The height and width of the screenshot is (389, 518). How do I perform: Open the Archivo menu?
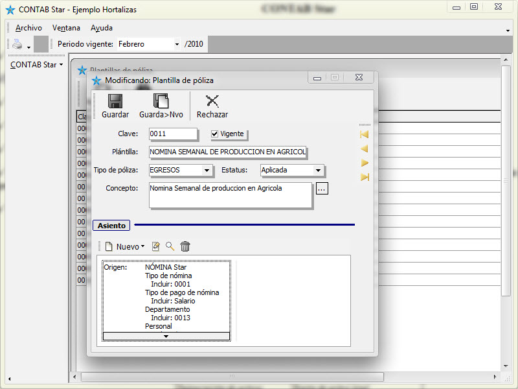[28, 28]
